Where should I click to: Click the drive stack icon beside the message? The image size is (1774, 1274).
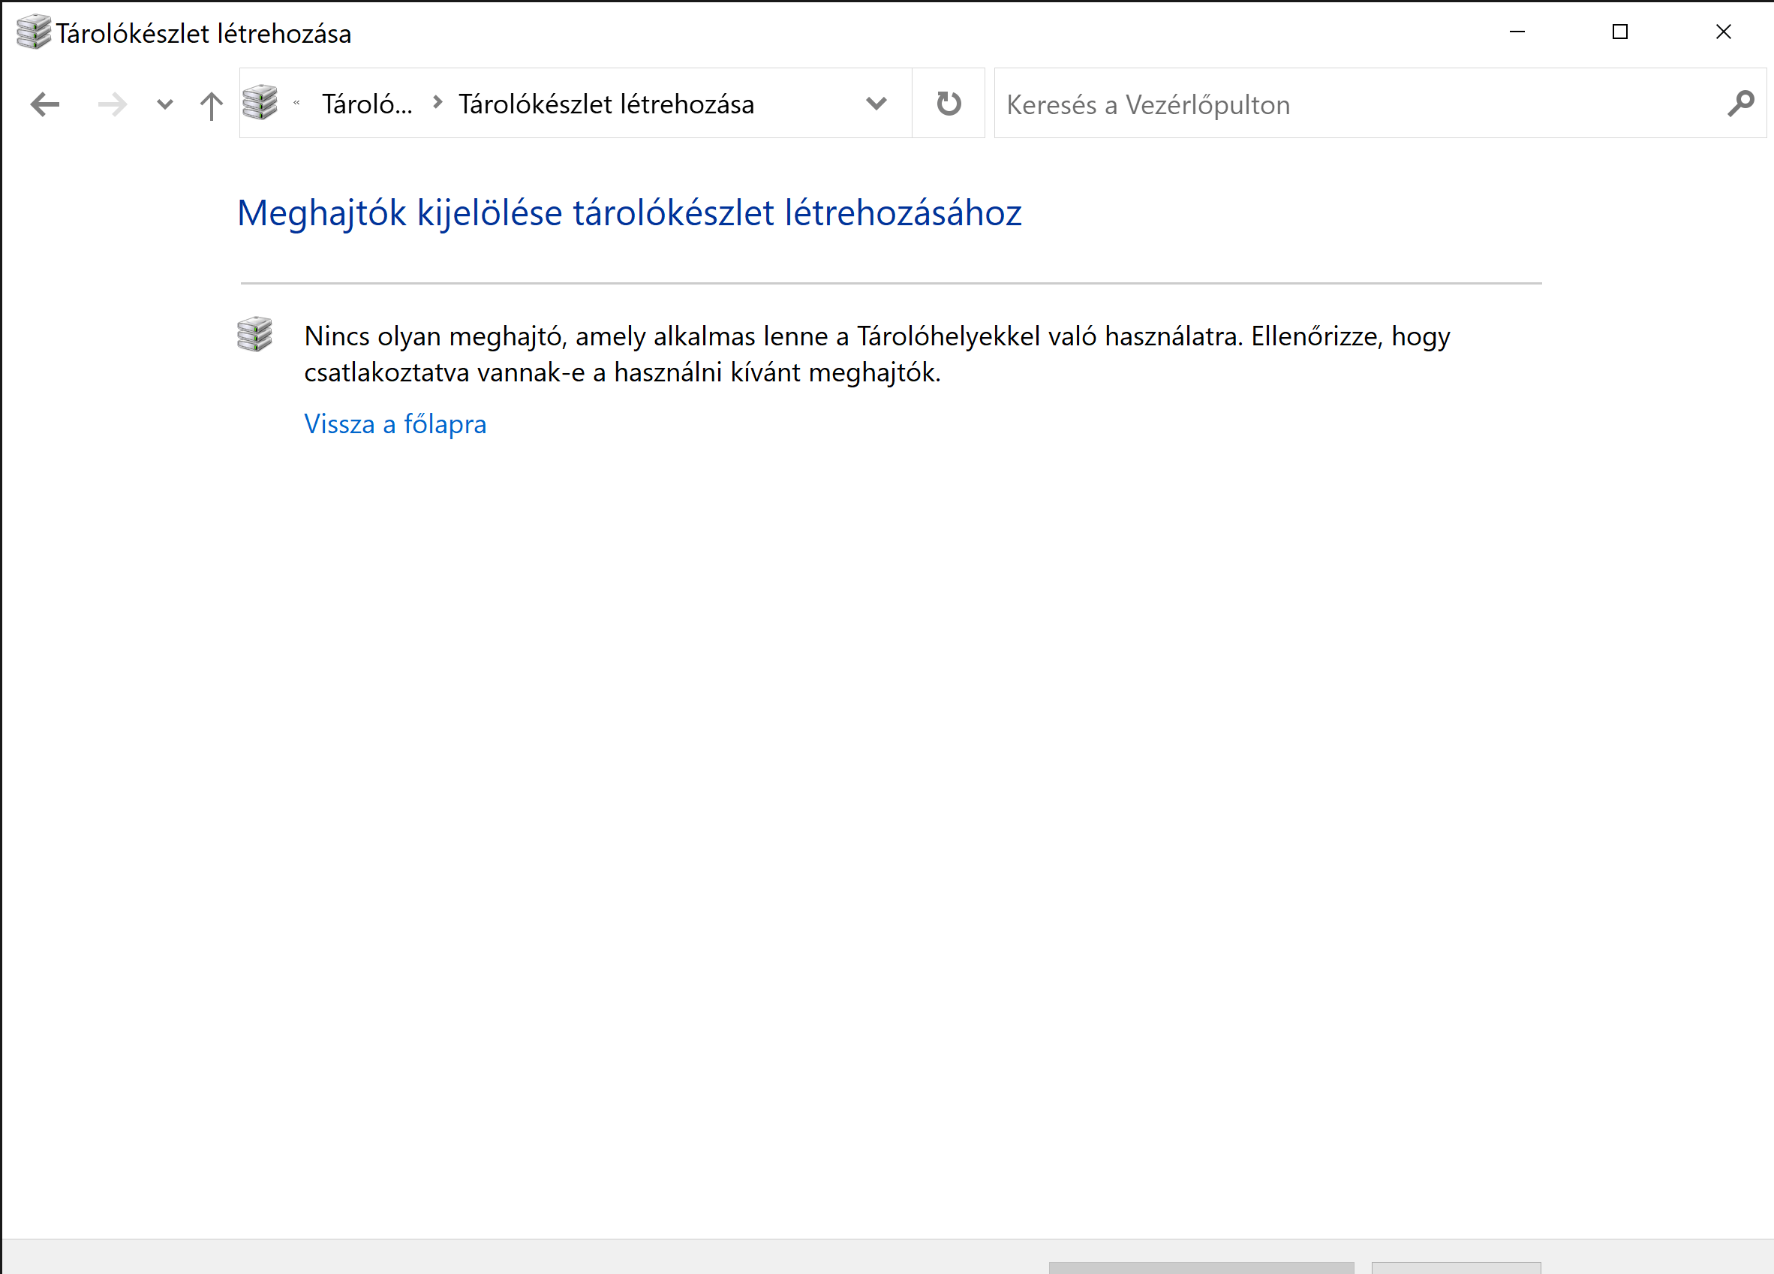click(x=255, y=334)
